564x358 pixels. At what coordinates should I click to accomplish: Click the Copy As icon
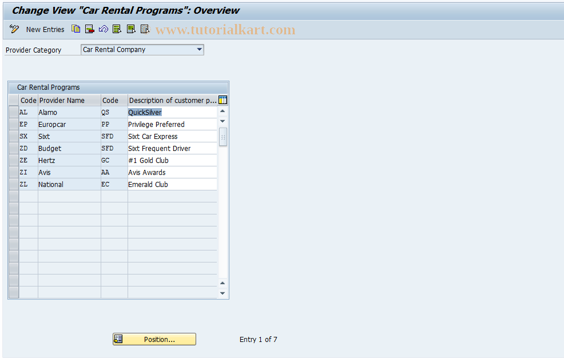[x=76, y=29]
